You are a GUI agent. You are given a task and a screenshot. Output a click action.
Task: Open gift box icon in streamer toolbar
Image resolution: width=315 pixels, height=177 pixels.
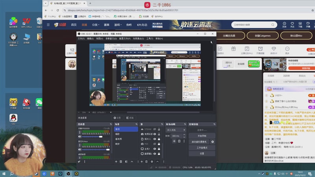pyautogui.click(x=233, y=49)
